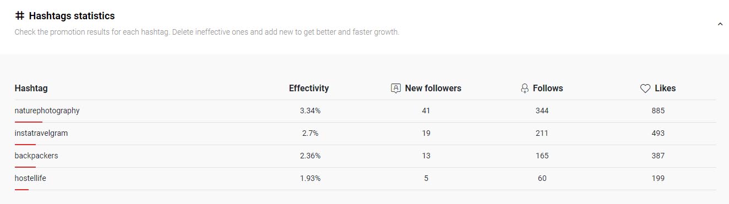Sort by Hashtag column header
This screenshot has height=204, width=729.
pyautogui.click(x=31, y=88)
